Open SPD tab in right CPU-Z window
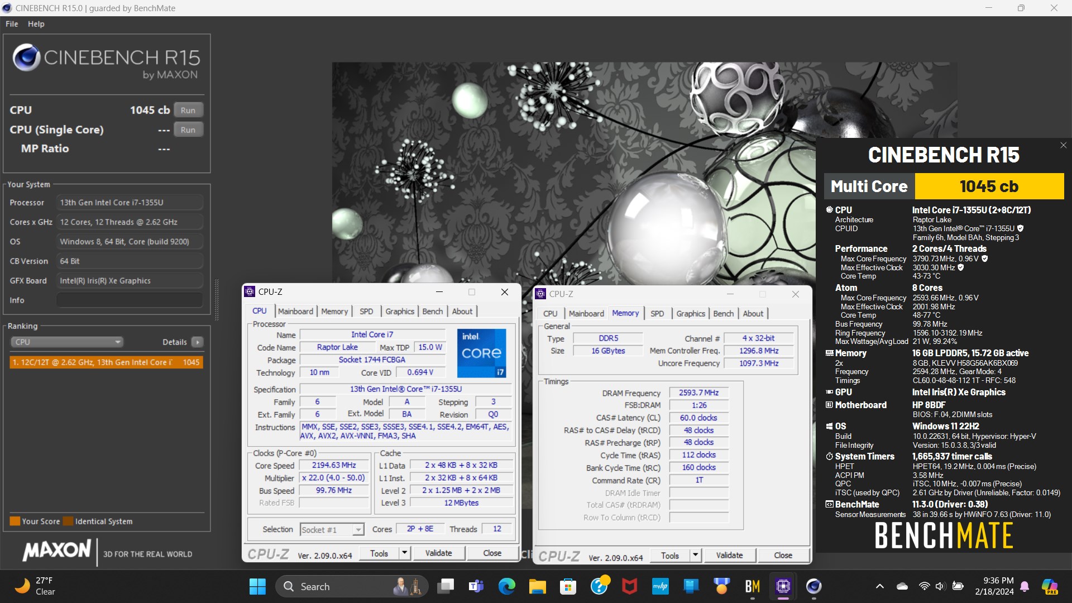1072x603 pixels. coord(657,314)
